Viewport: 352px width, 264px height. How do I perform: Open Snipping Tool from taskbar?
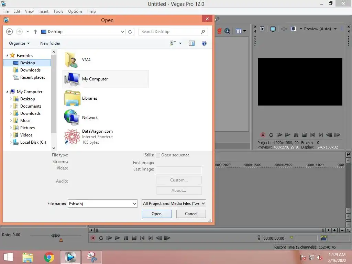(91, 257)
